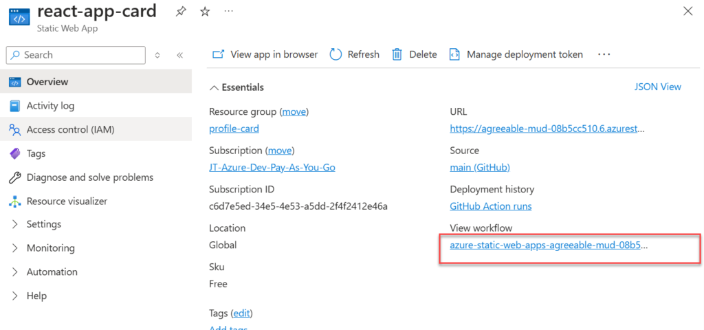Click the Activity log book icon
The width and height of the screenshot is (704, 330).
(x=15, y=106)
